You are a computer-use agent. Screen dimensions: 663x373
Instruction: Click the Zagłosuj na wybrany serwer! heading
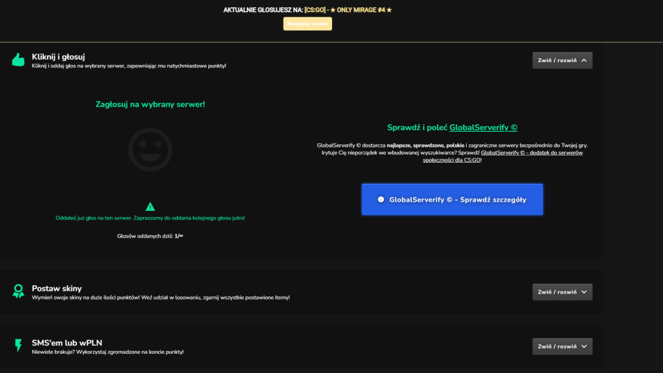pos(150,104)
